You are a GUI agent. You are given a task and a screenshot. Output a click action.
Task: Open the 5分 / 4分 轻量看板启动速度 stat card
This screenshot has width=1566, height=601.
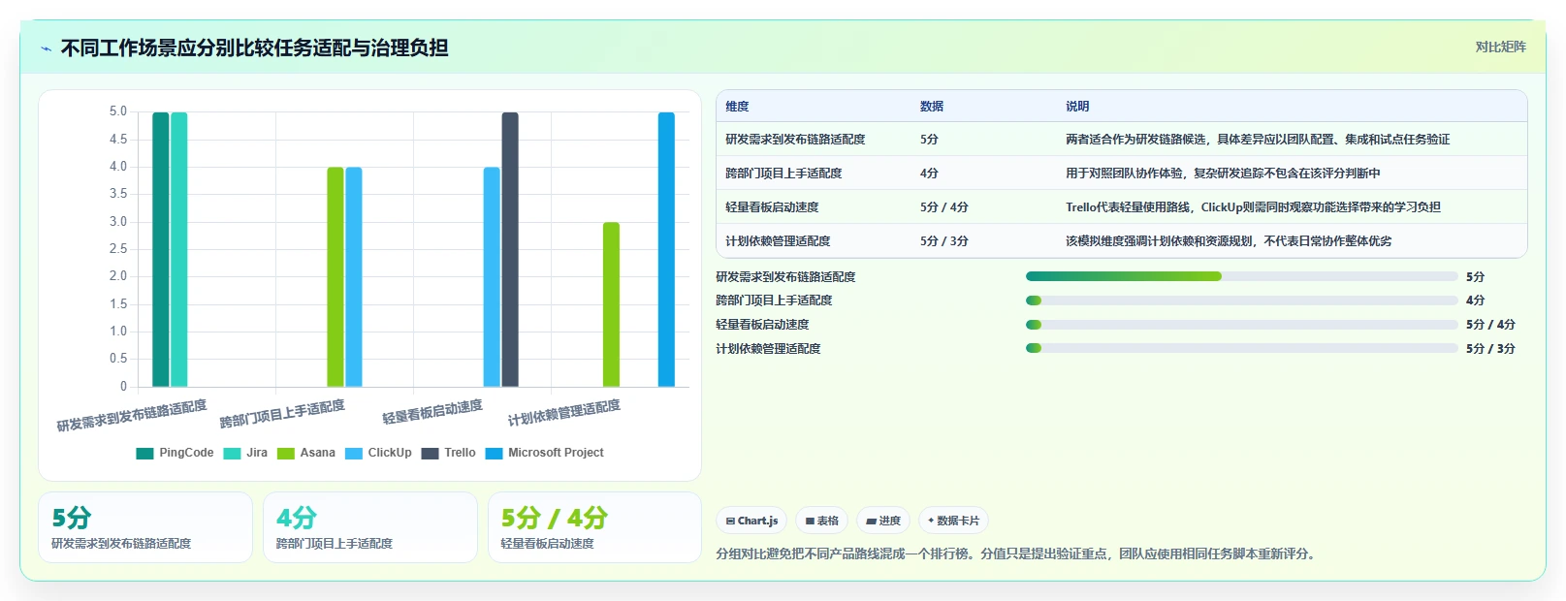(x=594, y=527)
